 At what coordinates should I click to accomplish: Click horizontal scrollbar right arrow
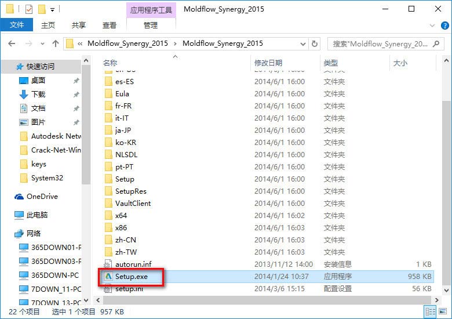pyautogui.click(x=437, y=300)
